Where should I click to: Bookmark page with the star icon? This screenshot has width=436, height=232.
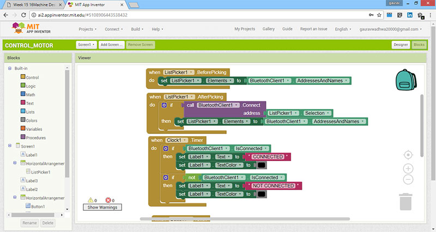tap(379, 15)
